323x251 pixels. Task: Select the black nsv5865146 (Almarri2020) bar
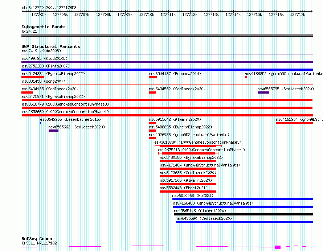coord(244,214)
